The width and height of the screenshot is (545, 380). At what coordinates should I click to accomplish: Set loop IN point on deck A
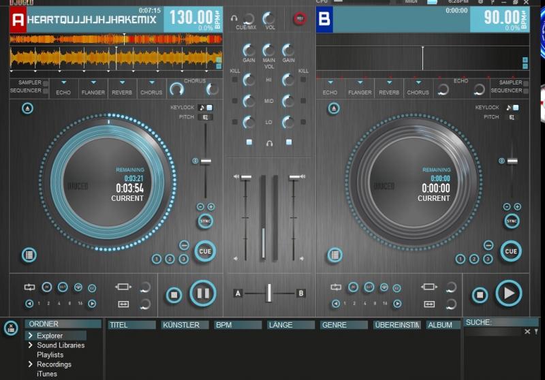click(x=46, y=287)
